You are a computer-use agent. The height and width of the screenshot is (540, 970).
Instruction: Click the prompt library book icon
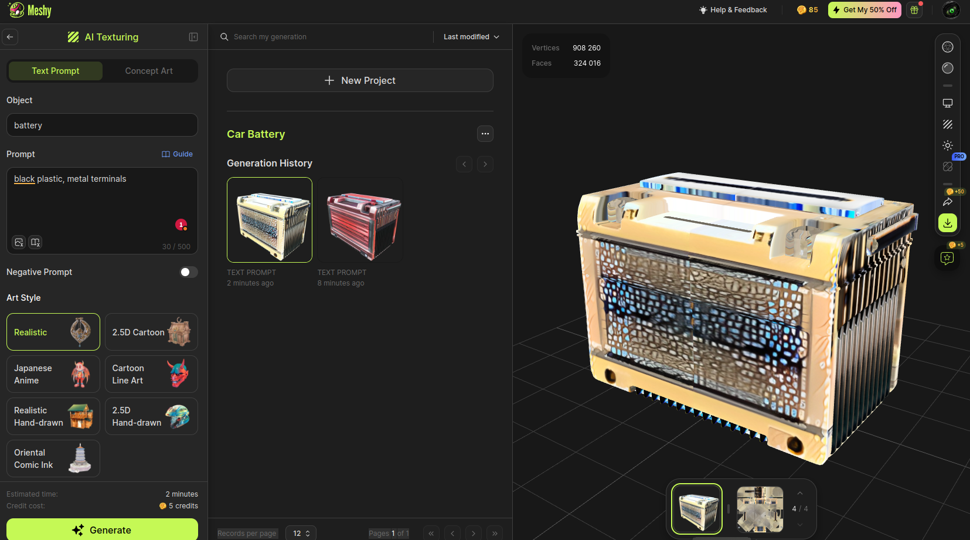36,242
